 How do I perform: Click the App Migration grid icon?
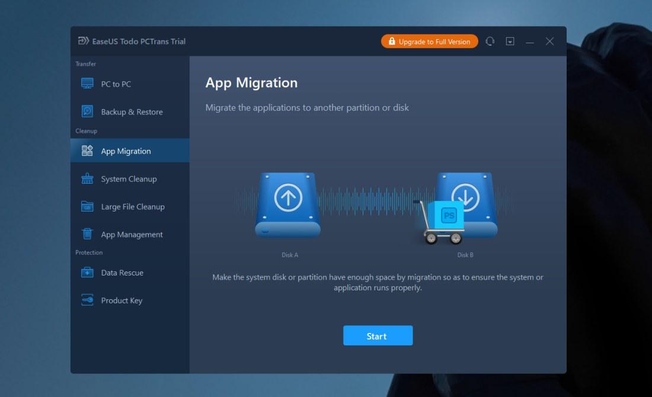point(87,151)
